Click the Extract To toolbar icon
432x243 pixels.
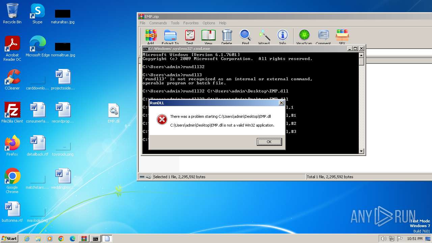click(170, 36)
